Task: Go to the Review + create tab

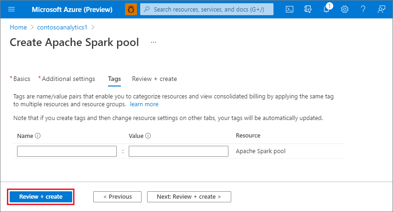Action: [154, 79]
